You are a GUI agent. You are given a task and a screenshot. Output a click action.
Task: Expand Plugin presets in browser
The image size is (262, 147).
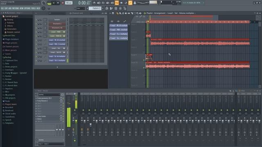[11, 43]
